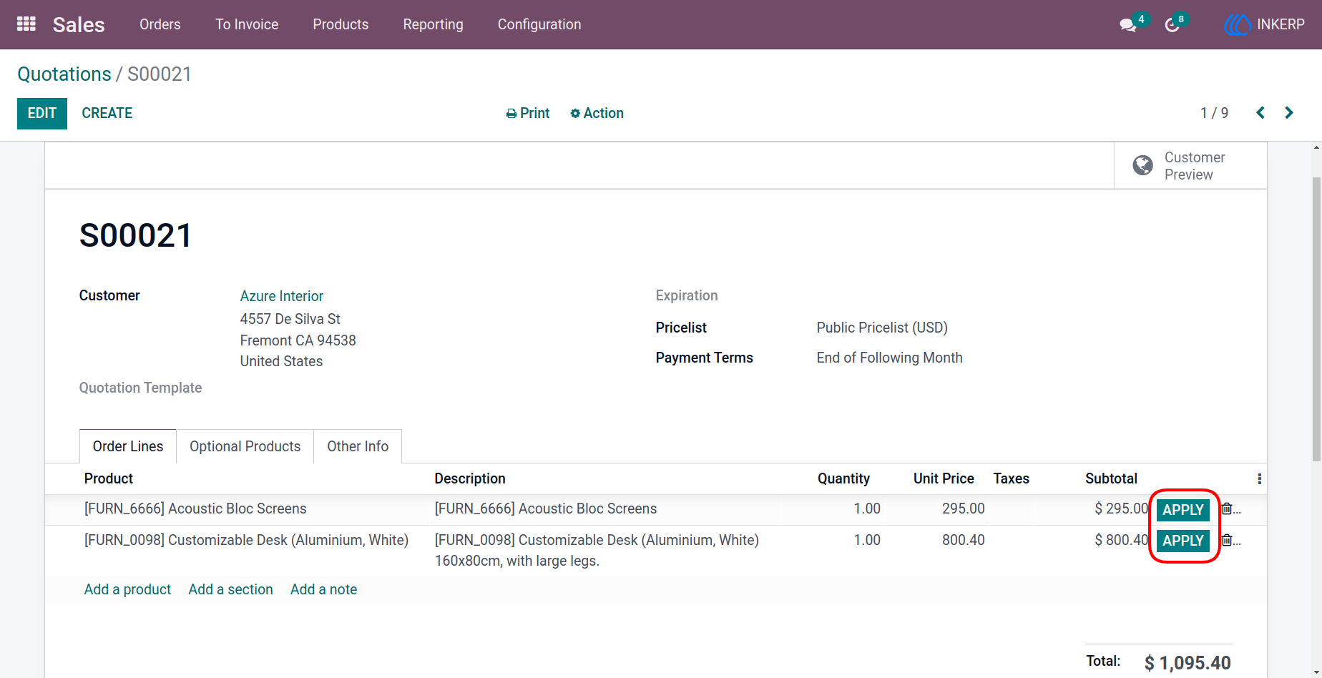This screenshot has width=1322, height=678.
Task: Apply on Acoustic Bloc Screens line
Action: point(1183,510)
